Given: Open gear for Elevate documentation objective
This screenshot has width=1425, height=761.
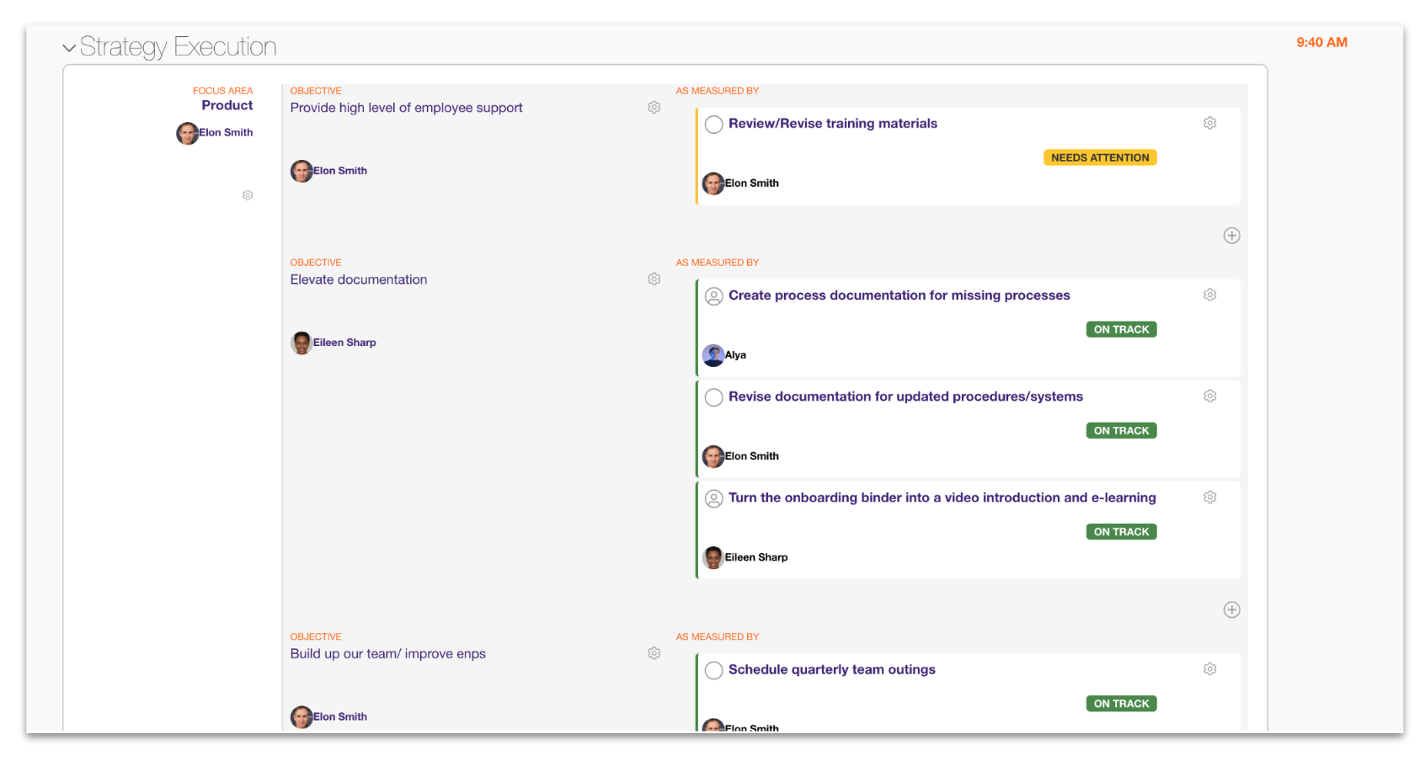Looking at the screenshot, I should click(654, 279).
